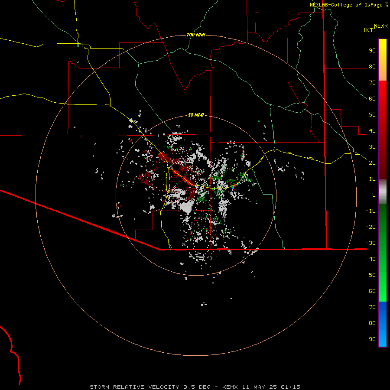This screenshot has height=390, width=390.
Task: Click the blue bottom segment of color bar
Action: [x=383, y=324]
